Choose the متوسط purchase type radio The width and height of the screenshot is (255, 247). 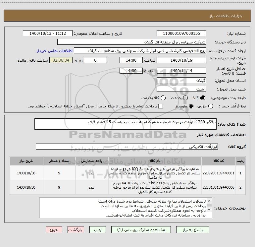click(x=191, y=106)
